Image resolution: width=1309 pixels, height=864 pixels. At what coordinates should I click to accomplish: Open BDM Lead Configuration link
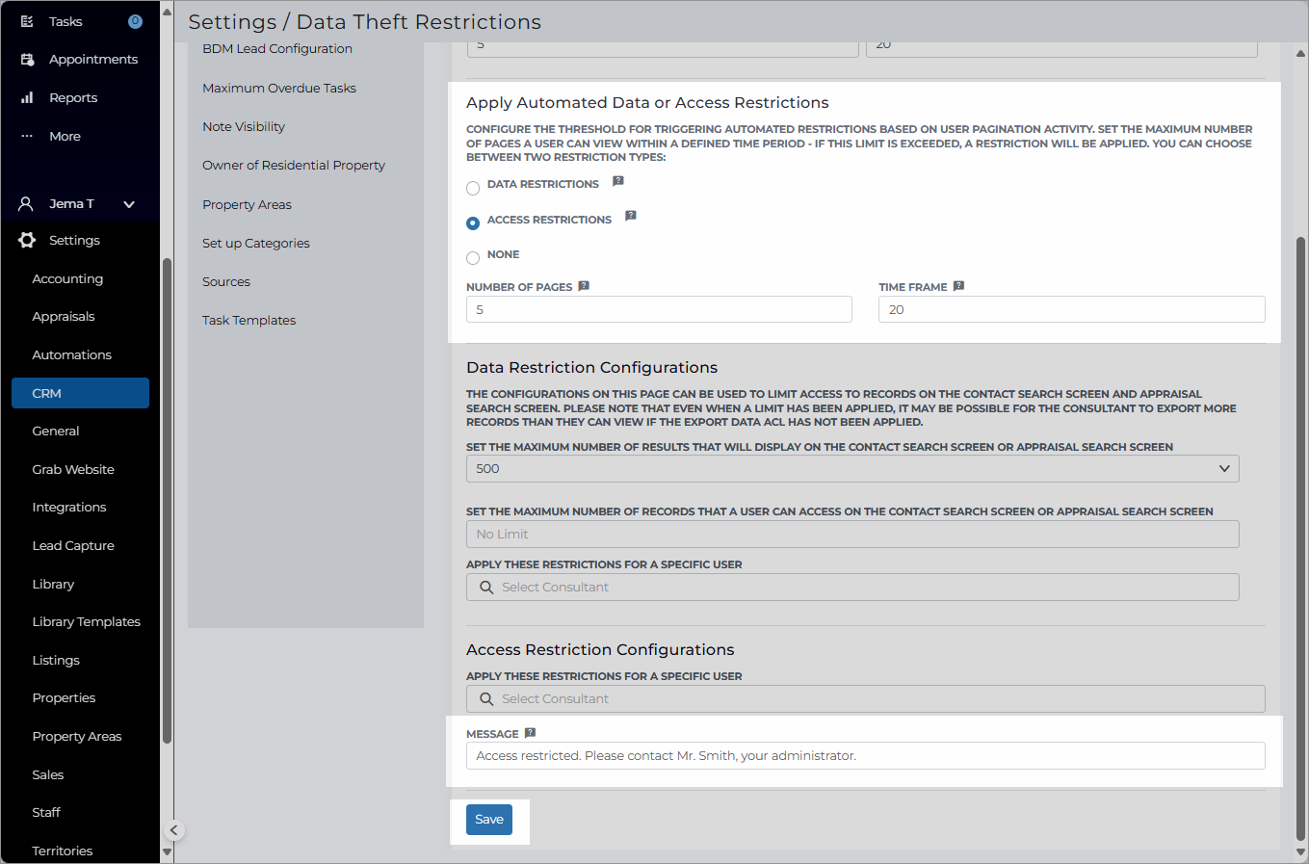[x=277, y=49]
